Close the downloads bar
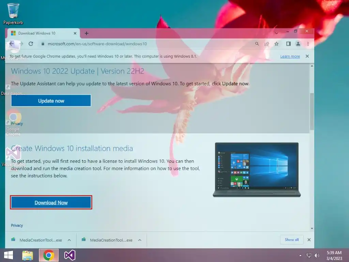The height and width of the screenshot is (262, 349). (309, 240)
